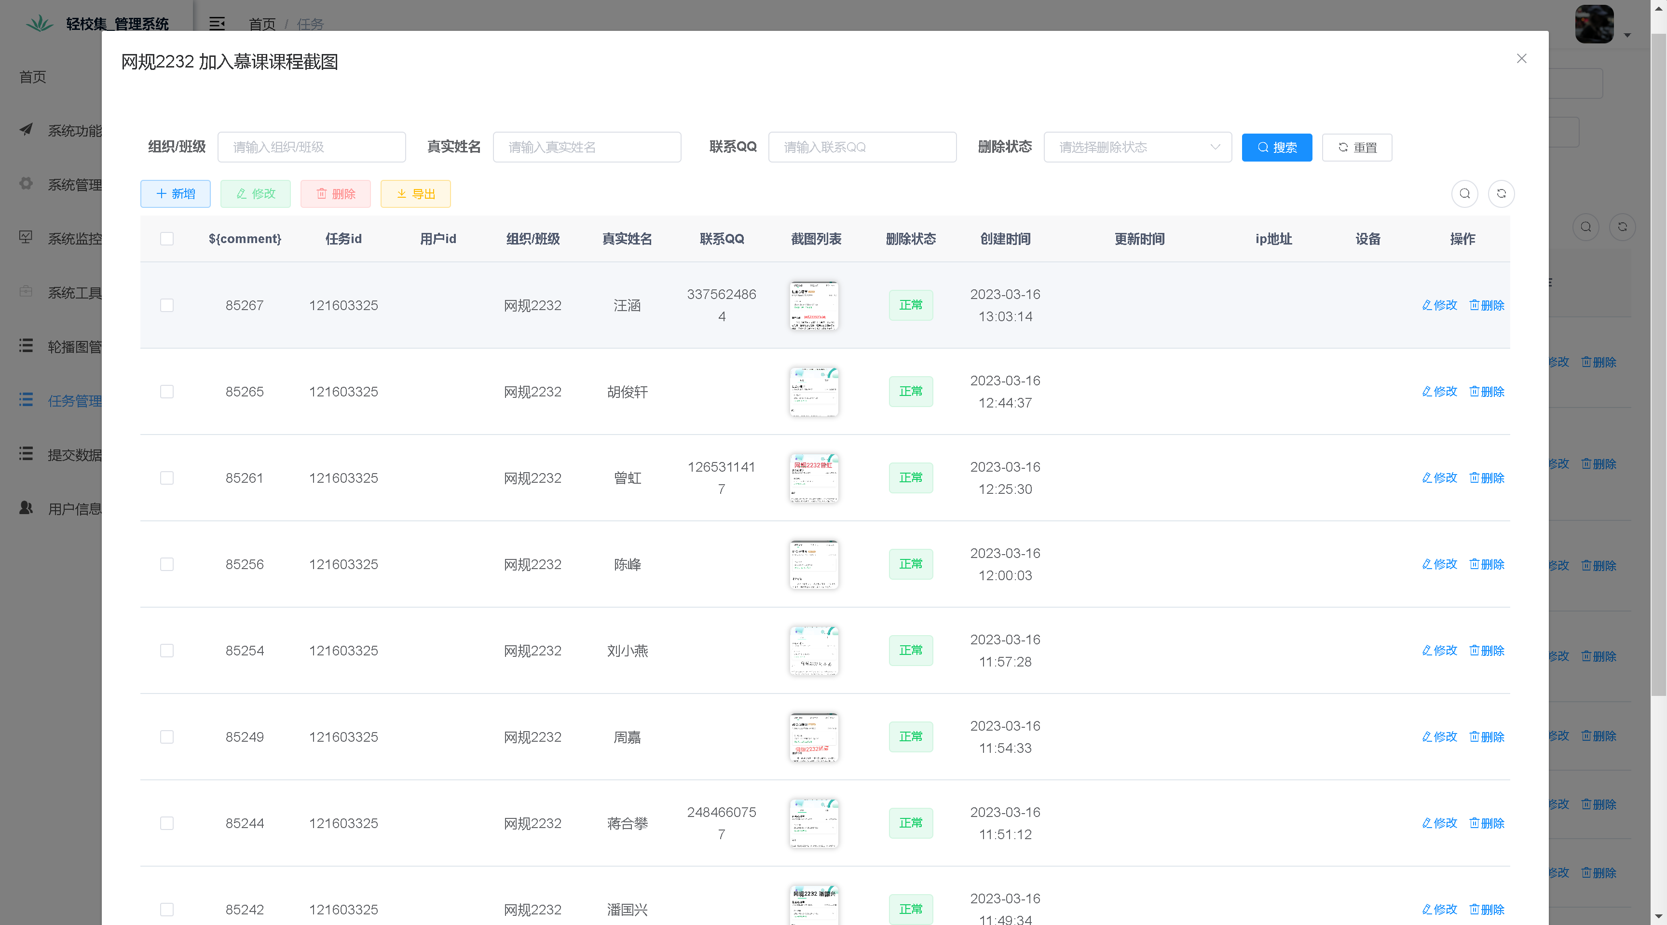Screen dimensions: 1667x925
Task: Open the user avatar menu
Action: (x=1595, y=24)
